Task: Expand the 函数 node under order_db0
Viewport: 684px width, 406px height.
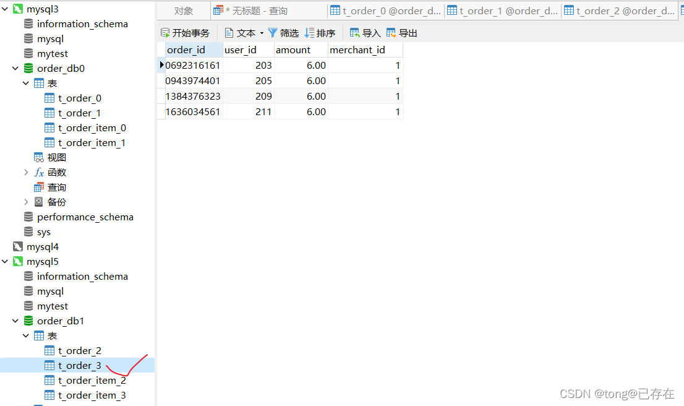Action: coord(26,172)
